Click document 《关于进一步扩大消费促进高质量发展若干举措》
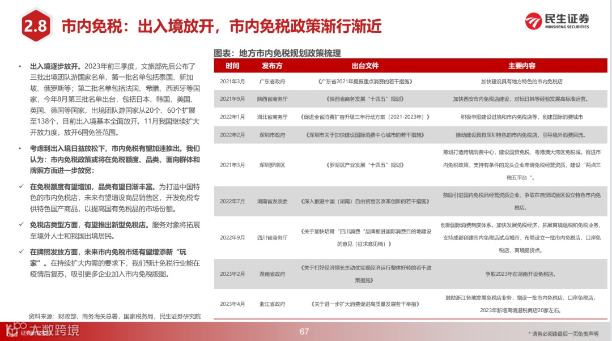This screenshot has width=612, height=341. point(365,304)
